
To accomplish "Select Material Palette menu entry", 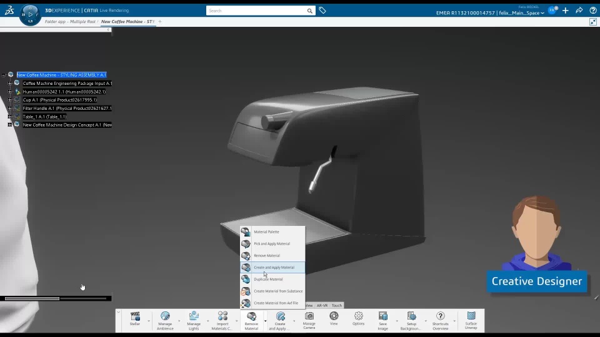I will point(272,232).
